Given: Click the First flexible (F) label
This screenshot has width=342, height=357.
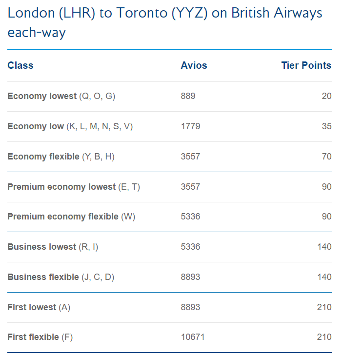Looking at the screenshot, I should pyautogui.click(x=40, y=337).
